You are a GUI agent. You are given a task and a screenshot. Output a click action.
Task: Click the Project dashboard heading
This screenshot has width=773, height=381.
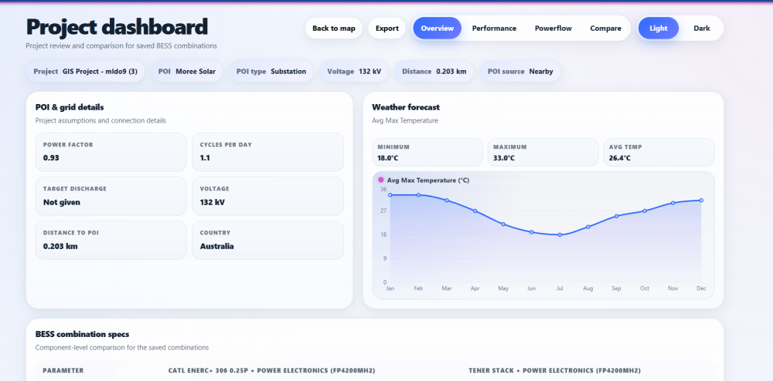[x=117, y=26]
